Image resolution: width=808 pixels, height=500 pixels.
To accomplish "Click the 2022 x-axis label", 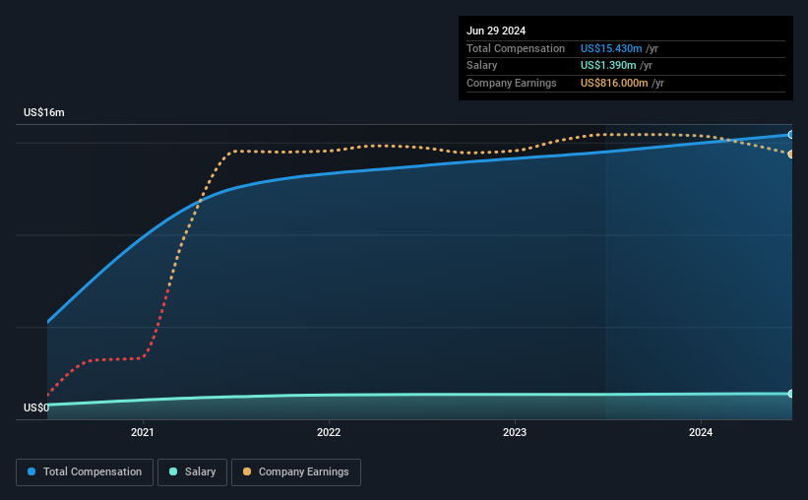I will click(x=329, y=432).
